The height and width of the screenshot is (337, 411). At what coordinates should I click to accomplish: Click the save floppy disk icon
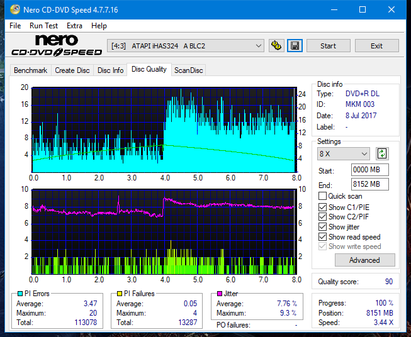[295, 46]
